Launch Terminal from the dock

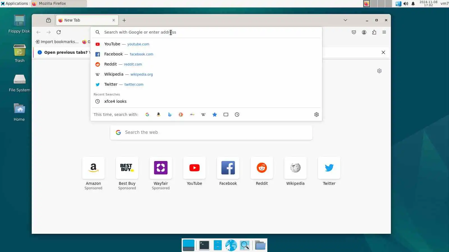click(x=204, y=245)
